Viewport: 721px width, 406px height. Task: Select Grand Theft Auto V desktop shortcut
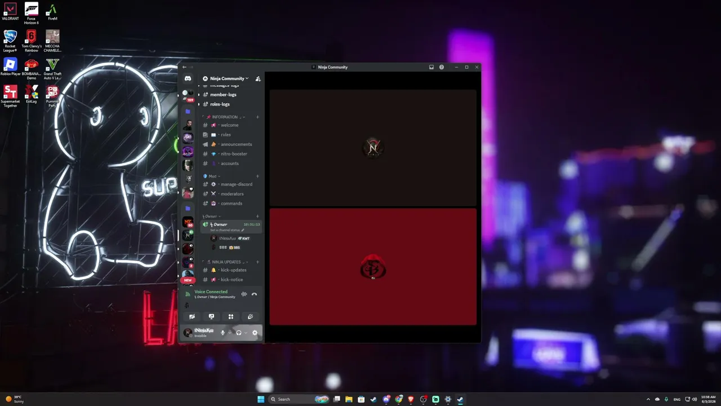click(52, 69)
